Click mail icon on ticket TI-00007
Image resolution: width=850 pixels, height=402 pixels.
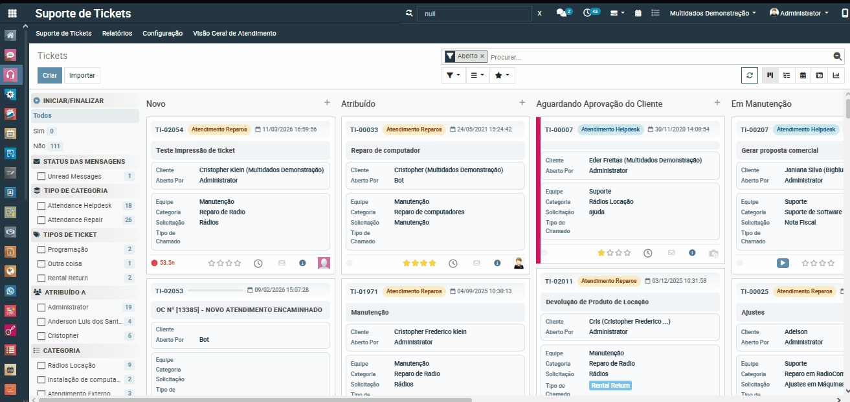pos(671,253)
